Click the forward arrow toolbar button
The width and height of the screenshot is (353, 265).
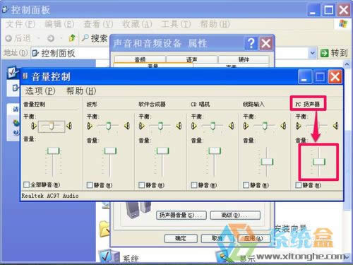[51, 38]
